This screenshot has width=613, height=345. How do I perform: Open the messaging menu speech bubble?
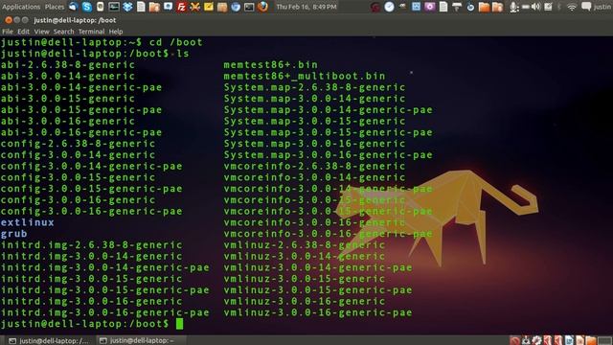point(586,7)
